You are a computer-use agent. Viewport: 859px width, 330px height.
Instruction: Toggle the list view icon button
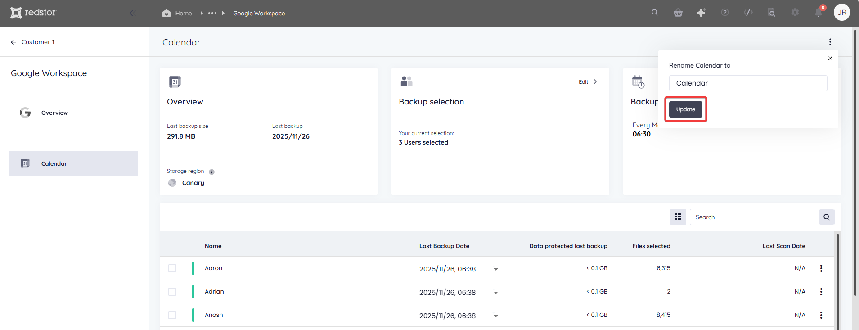[678, 217]
